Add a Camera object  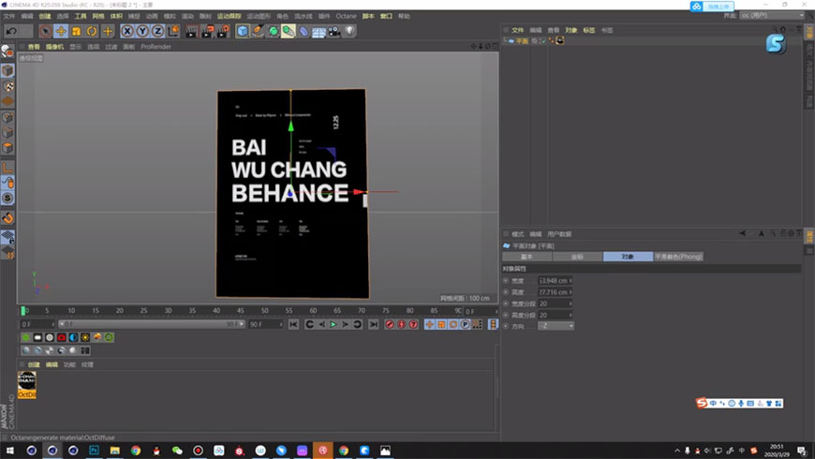point(334,31)
